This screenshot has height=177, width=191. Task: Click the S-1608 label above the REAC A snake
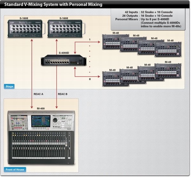24,18
